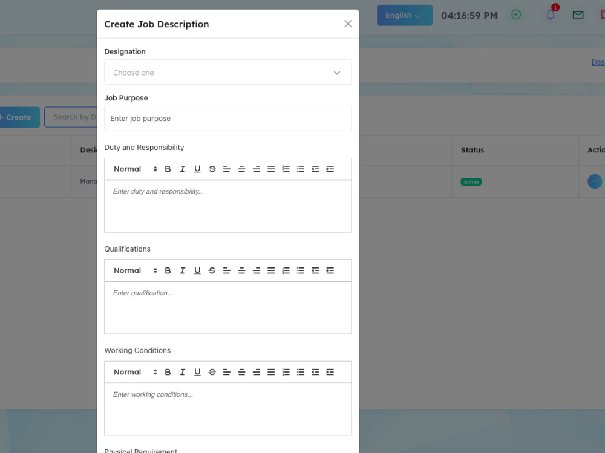This screenshot has width=605, height=453.
Task: Close the Create Job Description dialog
Action: 348,24
